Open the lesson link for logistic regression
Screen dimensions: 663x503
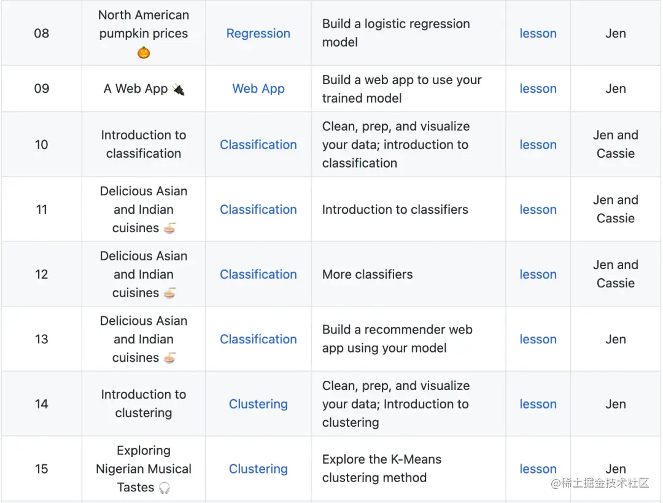click(x=538, y=33)
